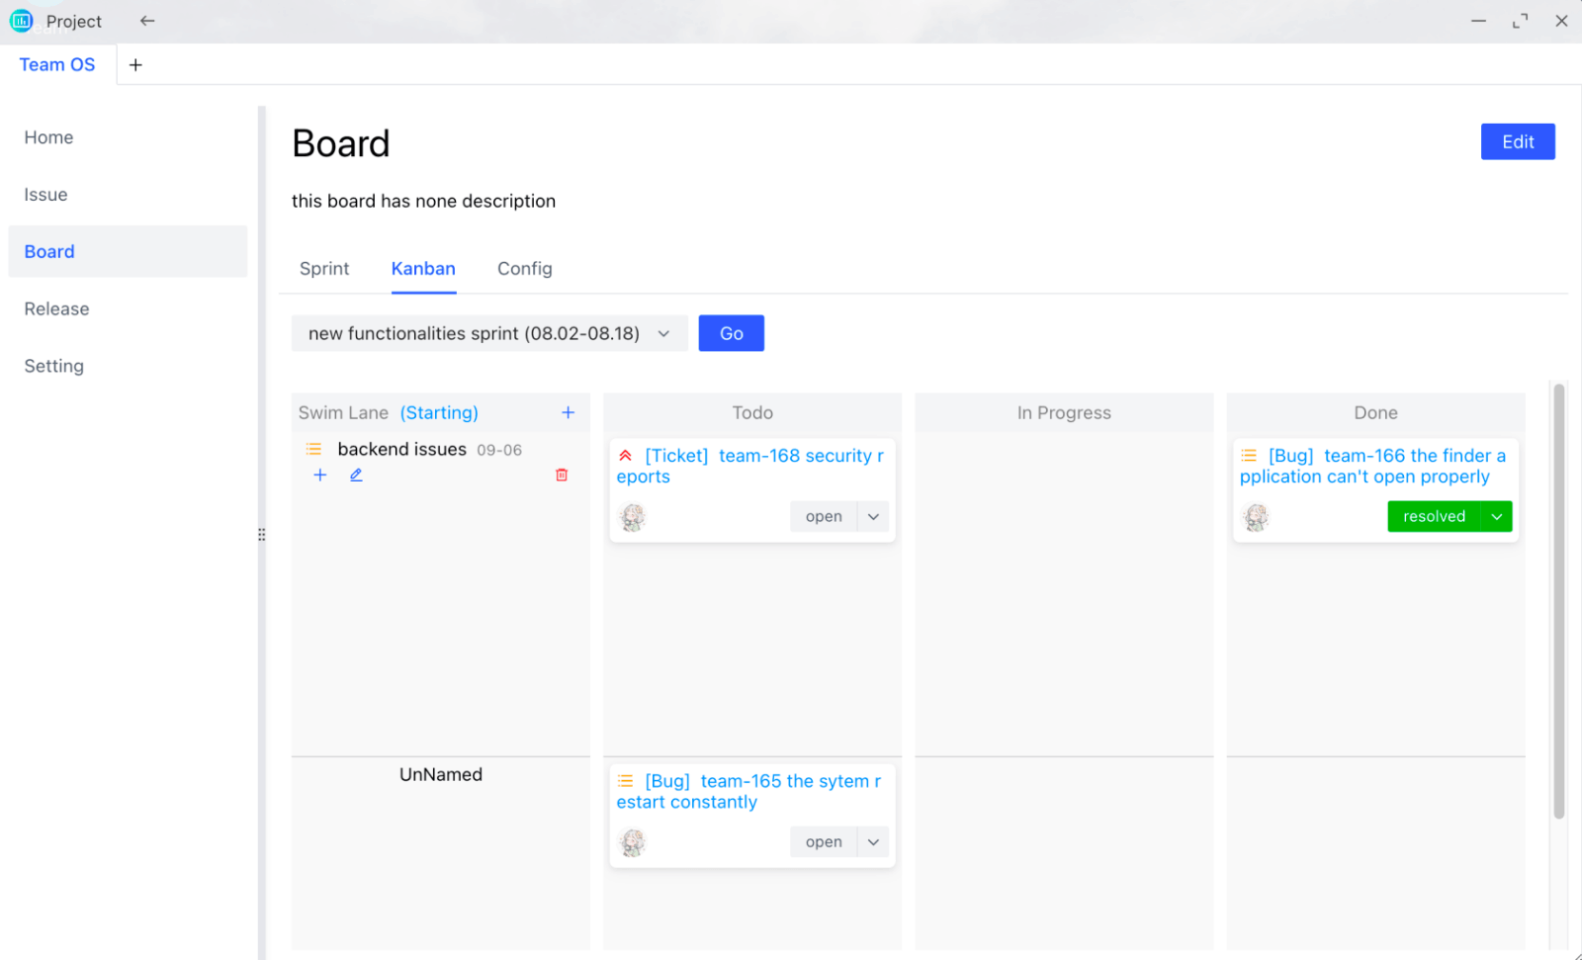Image resolution: width=1582 pixels, height=960 pixels.
Task: Expand status dropdown on team-165 bug
Action: [873, 842]
